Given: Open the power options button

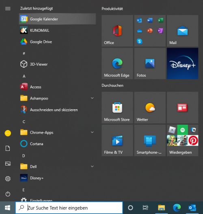Looking at the screenshot, I should coord(8,194).
